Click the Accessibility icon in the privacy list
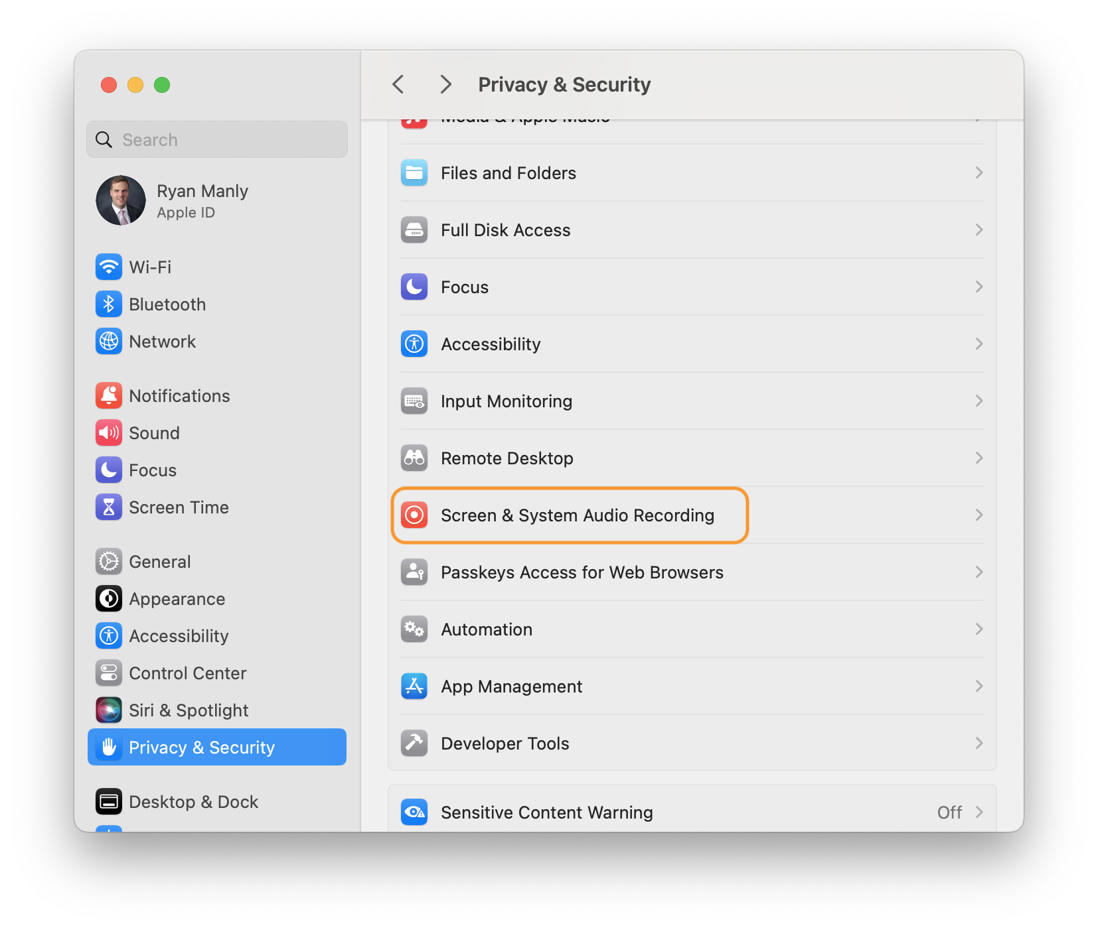The image size is (1098, 930). (x=414, y=344)
